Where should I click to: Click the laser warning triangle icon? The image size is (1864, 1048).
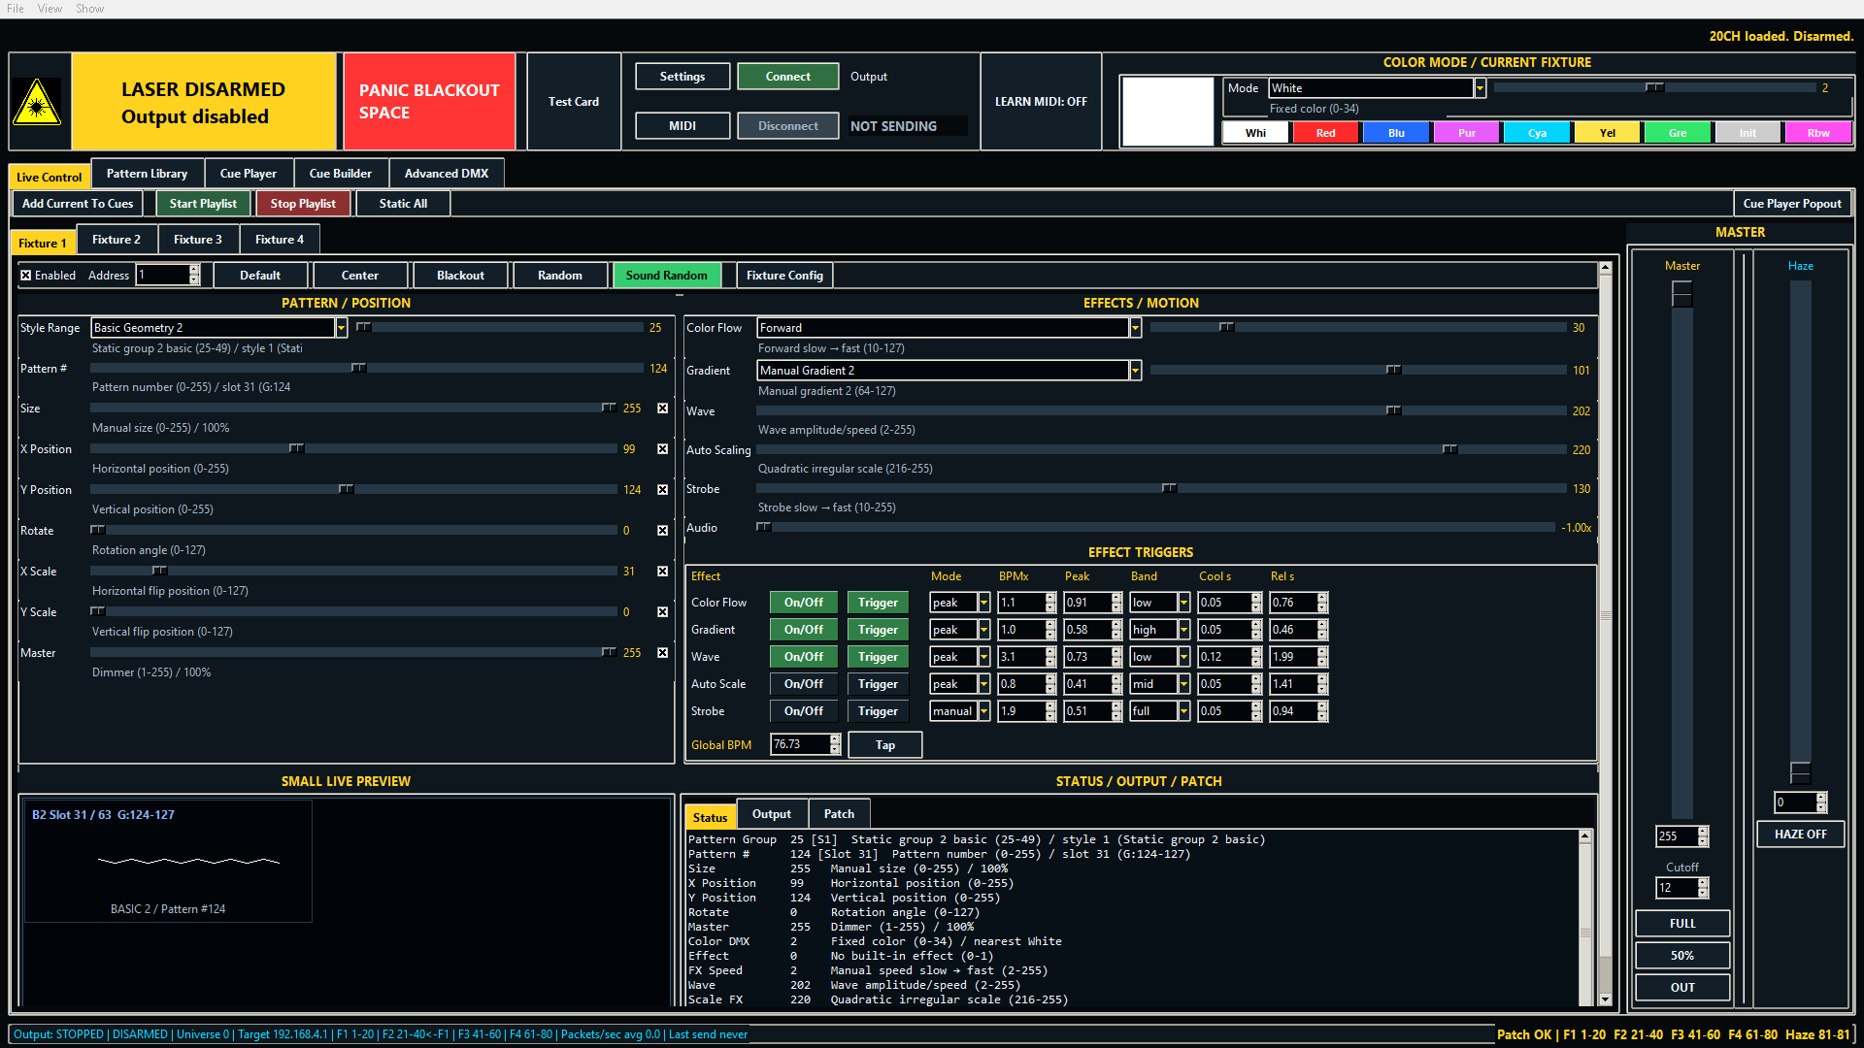coord(37,102)
